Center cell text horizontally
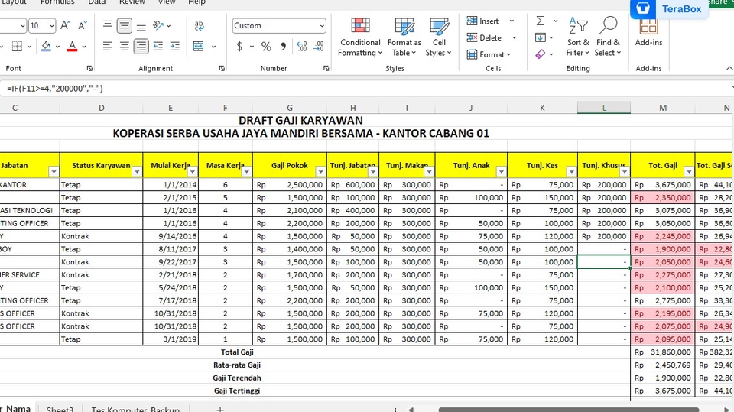734x412 pixels. [x=124, y=46]
